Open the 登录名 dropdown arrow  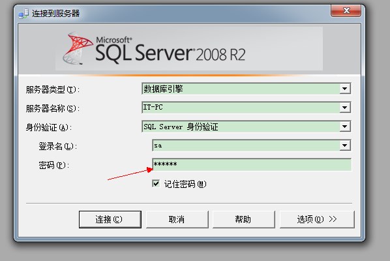point(345,146)
